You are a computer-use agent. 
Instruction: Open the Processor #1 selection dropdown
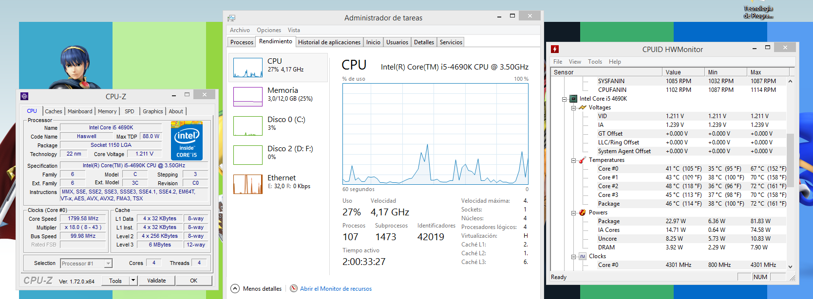108,264
